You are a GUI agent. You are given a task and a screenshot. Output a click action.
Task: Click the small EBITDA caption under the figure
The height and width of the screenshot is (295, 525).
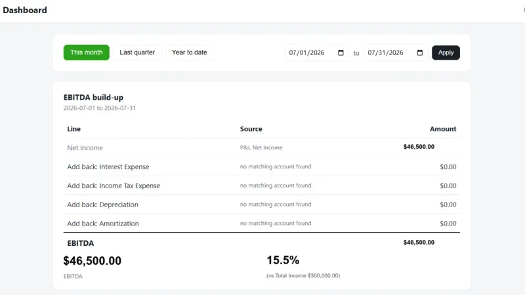point(73,276)
